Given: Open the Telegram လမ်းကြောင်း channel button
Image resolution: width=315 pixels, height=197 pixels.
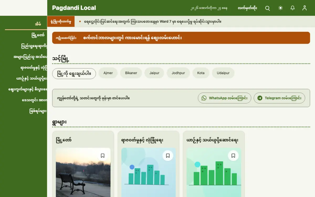Looking at the screenshot, I should pyautogui.click(x=279, y=98).
